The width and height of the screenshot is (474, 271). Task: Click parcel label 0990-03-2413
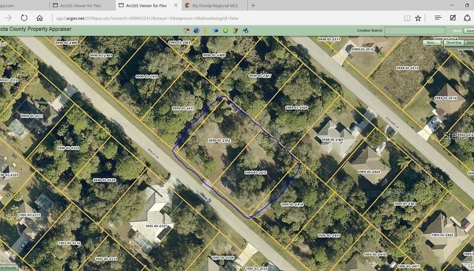click(x=255, y=172)
